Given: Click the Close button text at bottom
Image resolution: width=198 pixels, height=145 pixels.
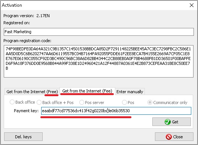Looking at the screenshot, I should click(178, 137).
